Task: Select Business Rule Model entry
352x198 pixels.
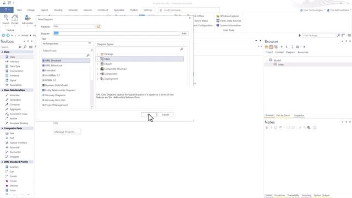Action: [56, 85]
